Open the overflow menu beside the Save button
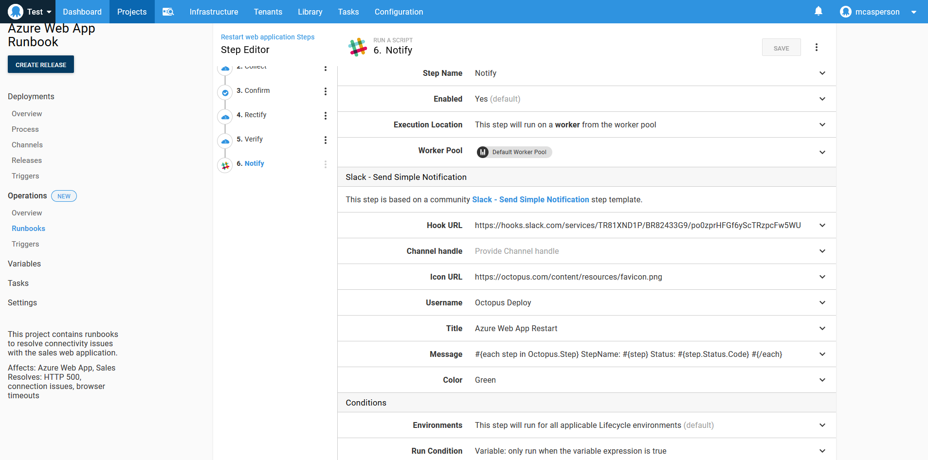The width and height of the screenshot is (928, 460). tap(816, 47)
